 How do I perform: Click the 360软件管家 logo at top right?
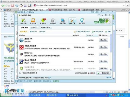(x=102, y=21)
